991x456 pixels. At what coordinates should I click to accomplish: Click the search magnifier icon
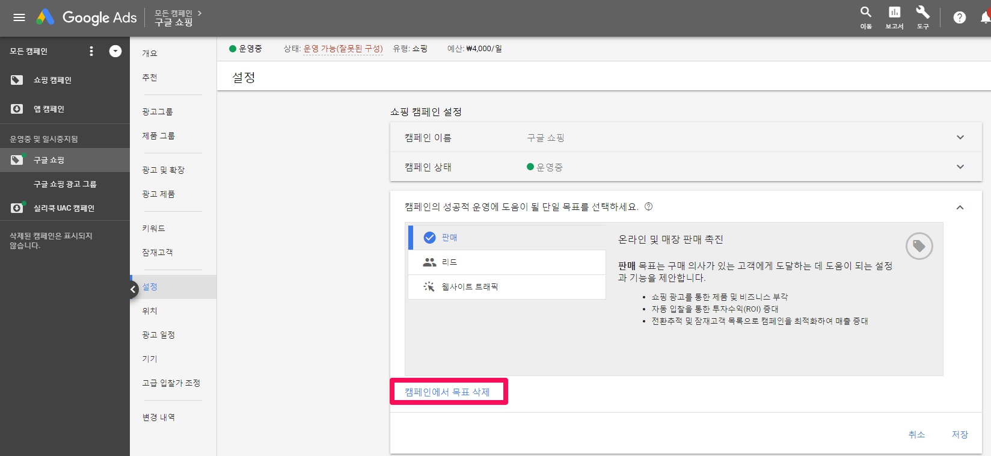(x=865, y=12)
